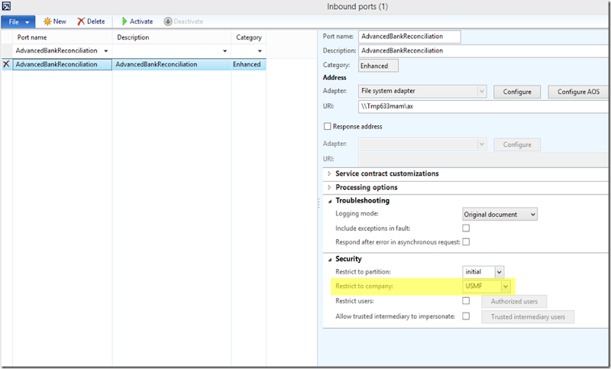Expand the Processing options section

330,187
